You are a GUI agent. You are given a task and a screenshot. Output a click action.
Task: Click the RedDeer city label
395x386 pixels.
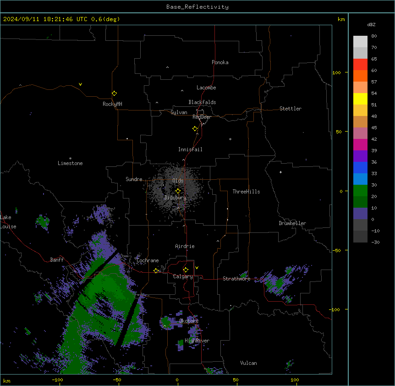click(x=202, y=117)
